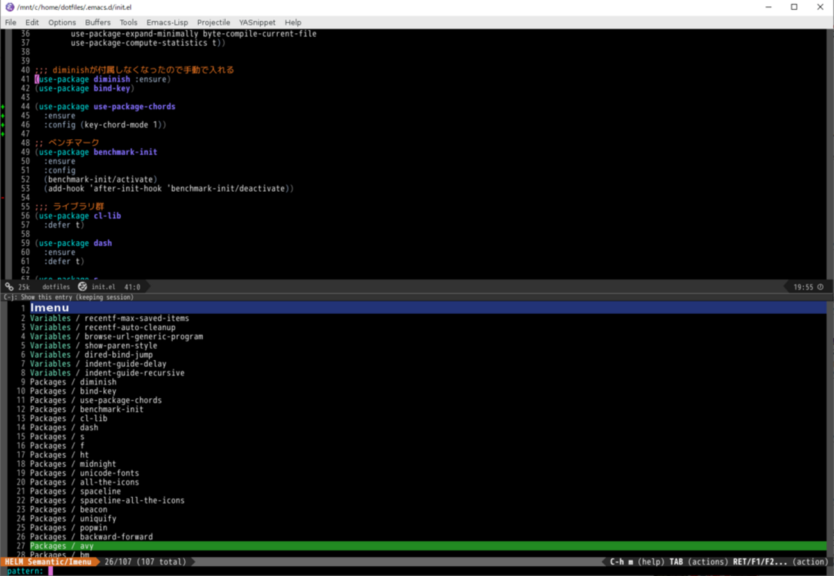The image size is (834, 576).
Task: Place cursor on use-package benchmark-init line
Action: pos(96,152)
